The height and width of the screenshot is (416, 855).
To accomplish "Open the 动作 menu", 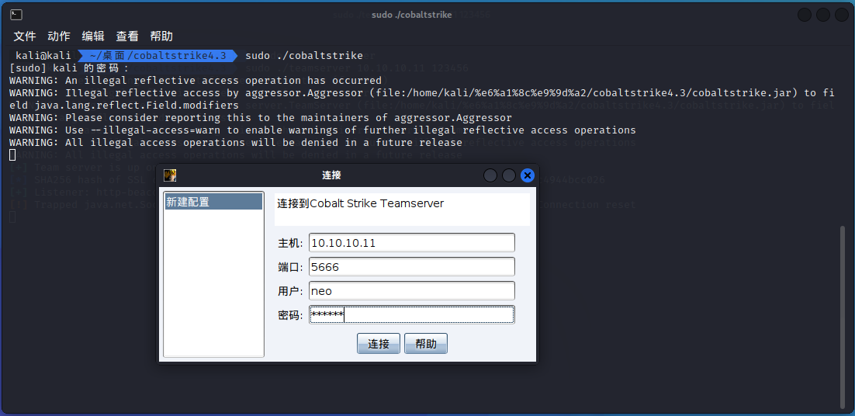I will click(59, 36).
